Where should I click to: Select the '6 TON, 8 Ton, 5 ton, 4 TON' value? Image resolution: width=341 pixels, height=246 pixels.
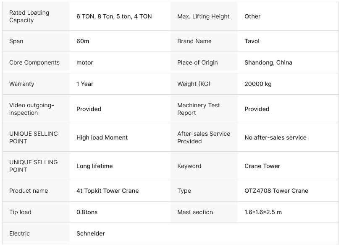(x=114, y=16)
